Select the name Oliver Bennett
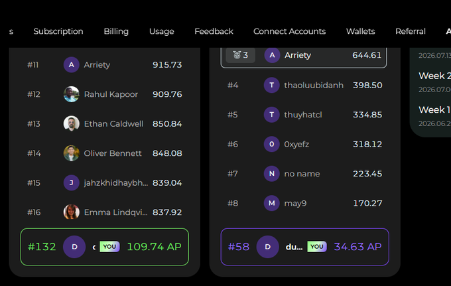 tap(113, 153)
